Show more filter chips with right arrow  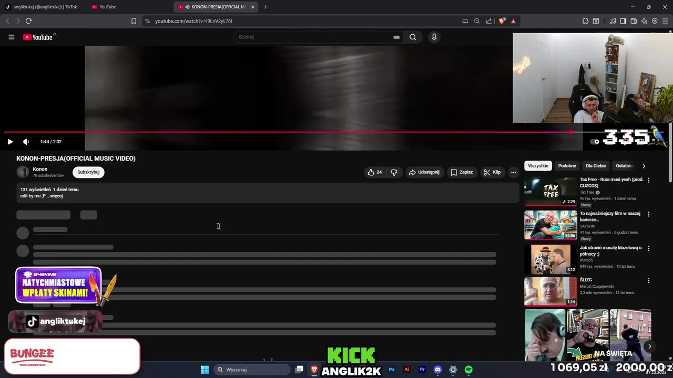coord(644,166)
